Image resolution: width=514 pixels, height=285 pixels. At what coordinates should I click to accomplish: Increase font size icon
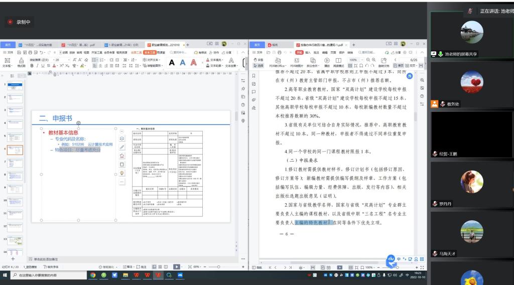[75, 60]
